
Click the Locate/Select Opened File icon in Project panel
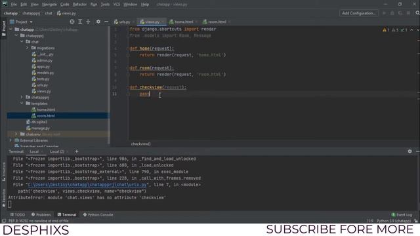coord(72,22)
